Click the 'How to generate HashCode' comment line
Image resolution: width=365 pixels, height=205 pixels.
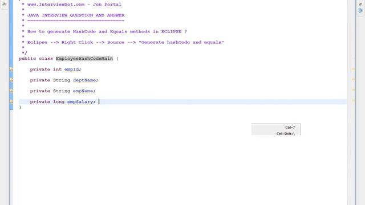click(107, 31)
